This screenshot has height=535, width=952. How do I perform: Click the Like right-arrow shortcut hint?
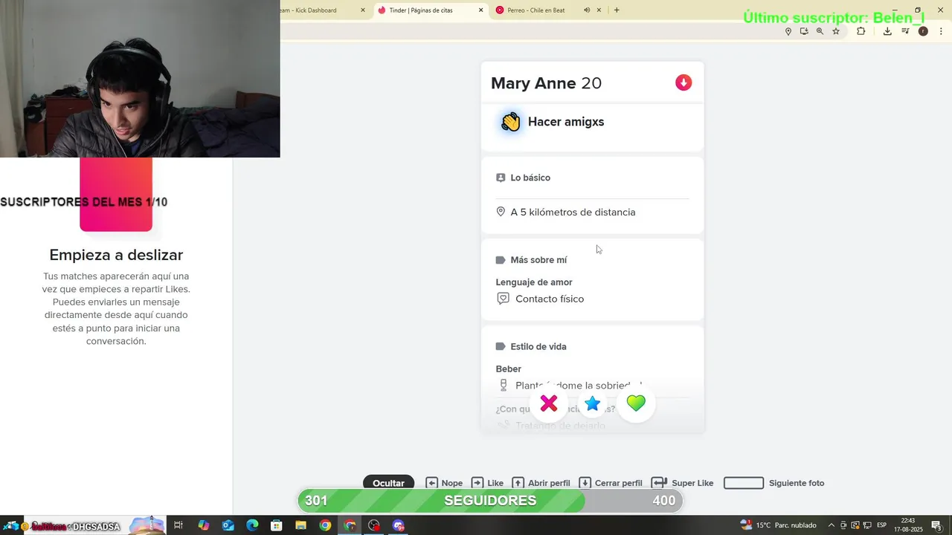tap(487, 483)
